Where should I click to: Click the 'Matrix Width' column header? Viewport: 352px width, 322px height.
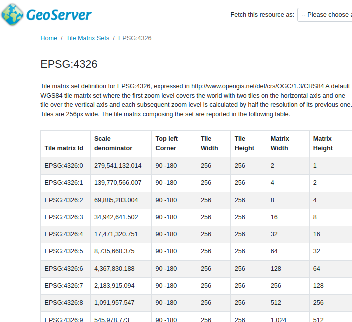(x=279, y=143)
